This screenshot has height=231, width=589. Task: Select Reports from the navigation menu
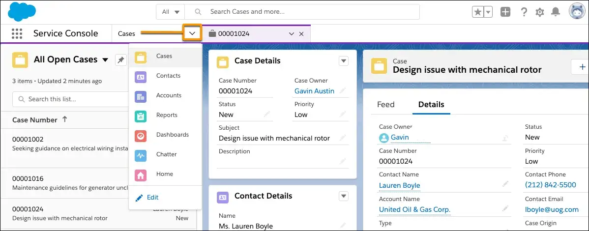166,115
